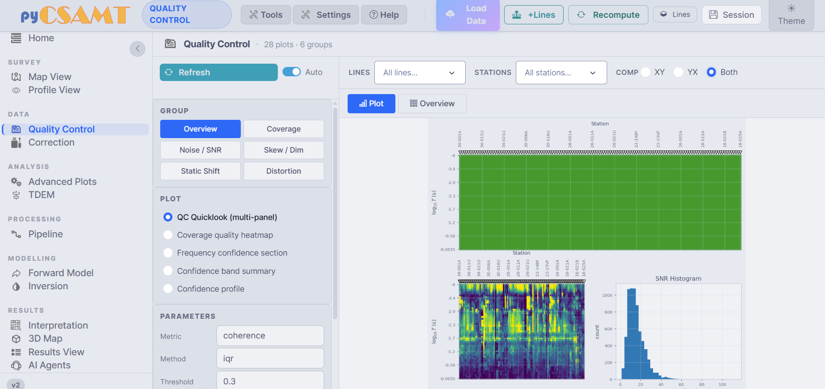The width and height of the screenshot is (825, 389).
Task: Open the Settings menu
Action: 326,15
